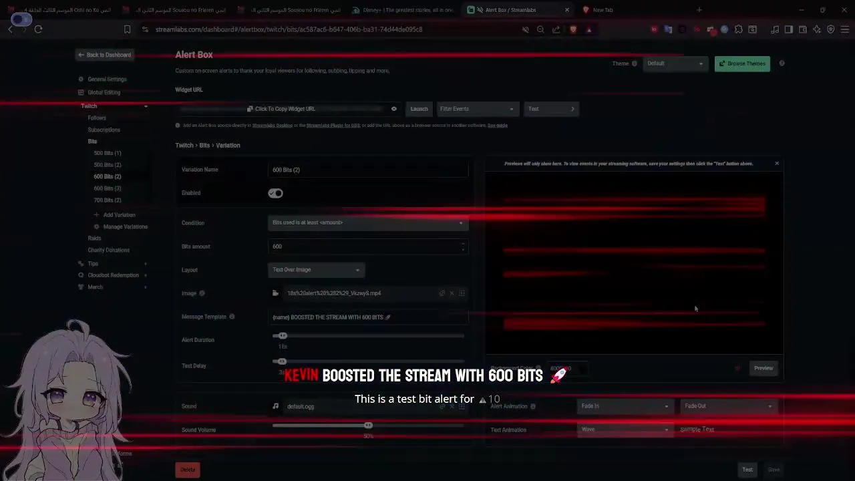This screenshot has width=855, height=481.
Task: Open new browser tab plus button
Action: [x=699, y=10]
